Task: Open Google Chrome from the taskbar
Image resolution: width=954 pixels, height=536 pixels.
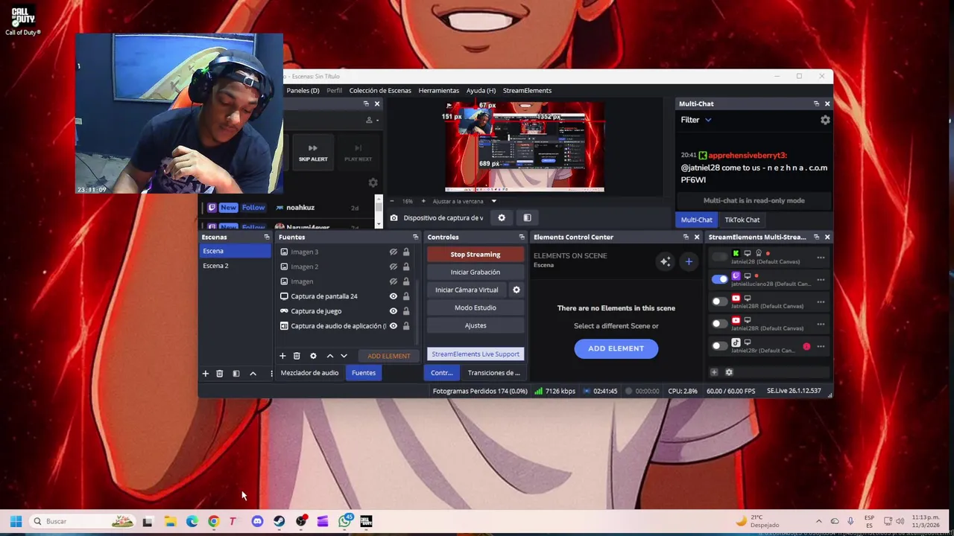Action: tap(214, 521)
